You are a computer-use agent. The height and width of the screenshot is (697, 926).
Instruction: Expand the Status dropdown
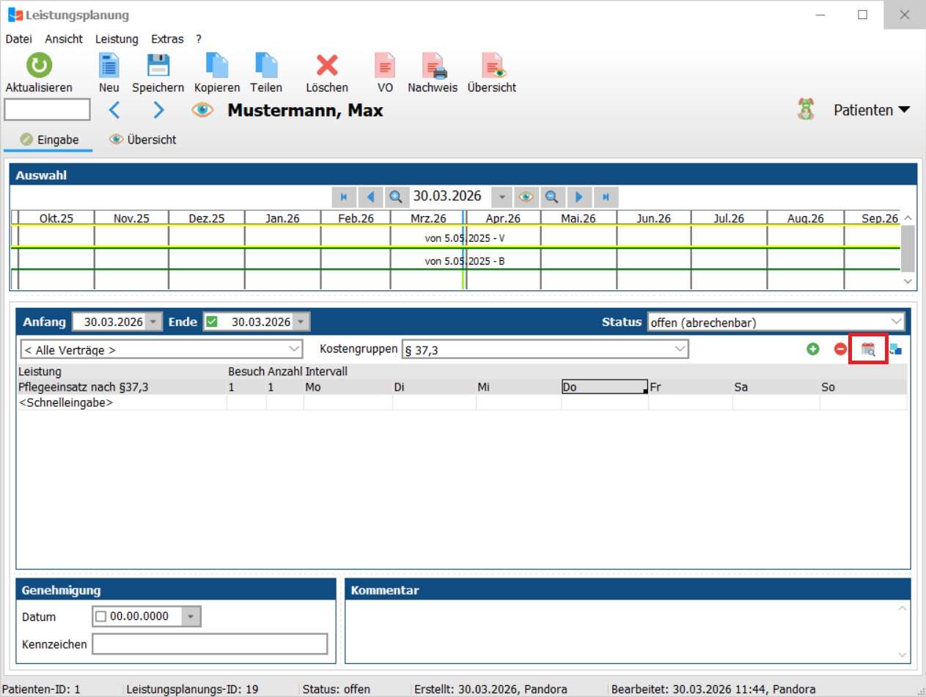(896, 322)
